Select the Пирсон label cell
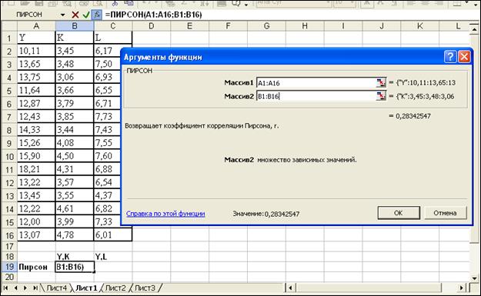Screen dimensions: 481x296 pos(36,267)
